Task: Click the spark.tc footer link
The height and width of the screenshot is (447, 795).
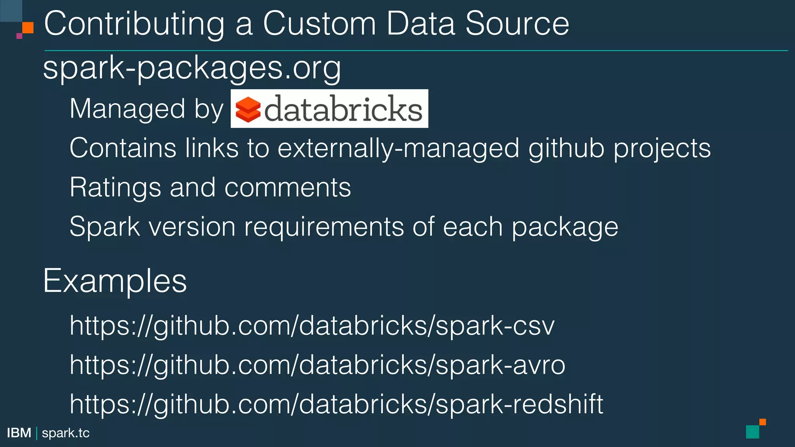Action: [x=66, y=433]
